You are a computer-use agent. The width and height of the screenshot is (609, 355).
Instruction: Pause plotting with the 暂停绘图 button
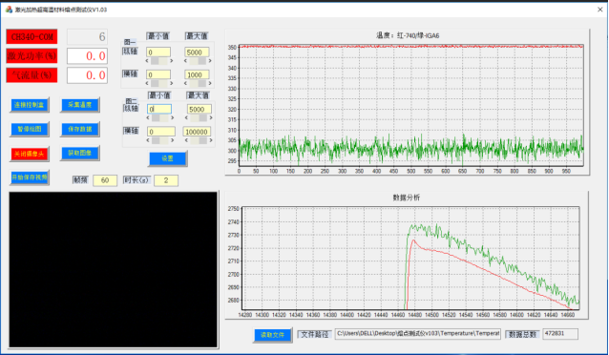tap(30, 129)
